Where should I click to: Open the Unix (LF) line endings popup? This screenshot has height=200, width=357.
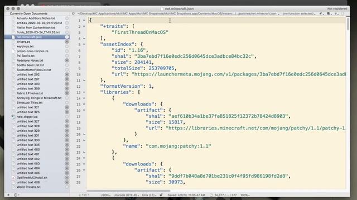pos(148,195)
